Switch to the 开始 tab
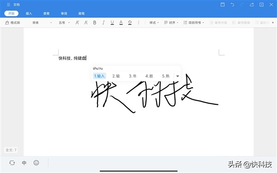Screen dimensions: 277x173 [11, 13]
